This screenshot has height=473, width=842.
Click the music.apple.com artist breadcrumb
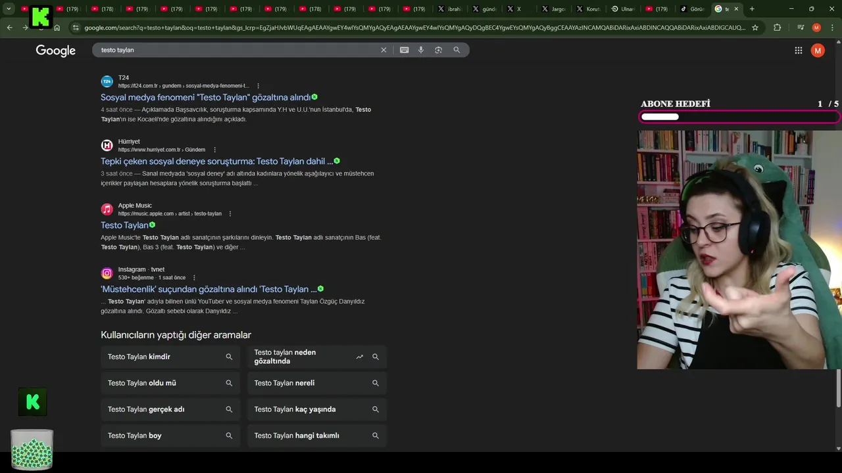pyautogui.click(x=170, y=214)
